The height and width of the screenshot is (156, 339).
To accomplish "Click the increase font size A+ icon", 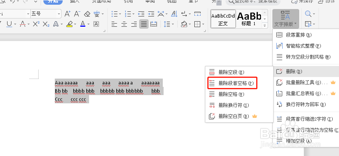I will coord(67,14).
